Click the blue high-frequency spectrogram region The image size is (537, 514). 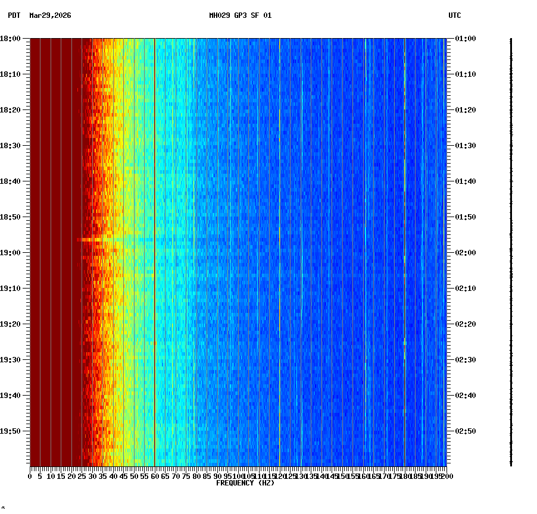pos(357,238)
